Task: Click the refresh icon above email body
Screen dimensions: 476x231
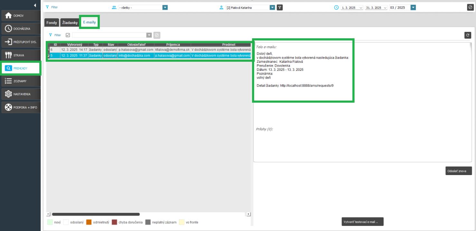Action: tap(468, 35)
